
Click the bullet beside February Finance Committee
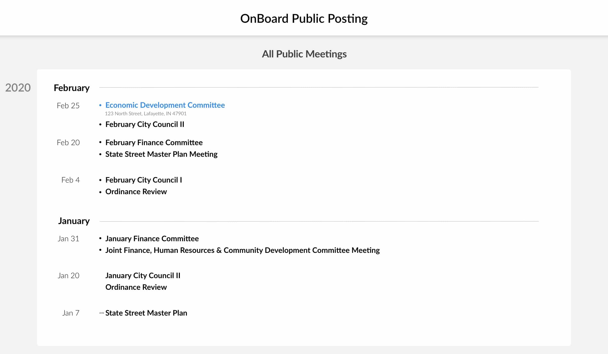click(101, 143)
